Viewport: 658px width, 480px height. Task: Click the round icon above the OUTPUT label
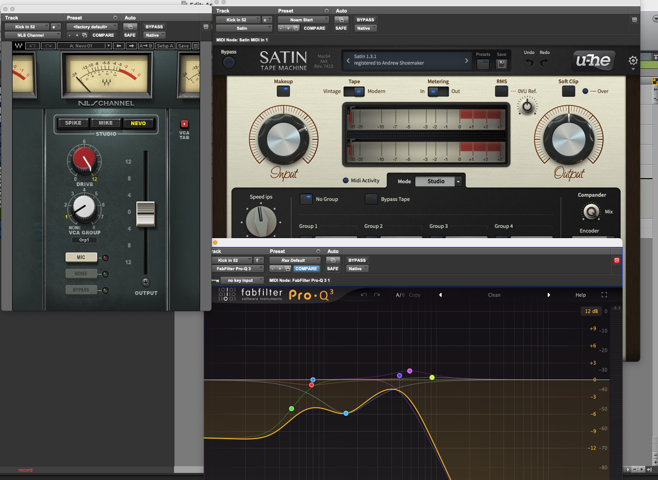coord(146,282)
